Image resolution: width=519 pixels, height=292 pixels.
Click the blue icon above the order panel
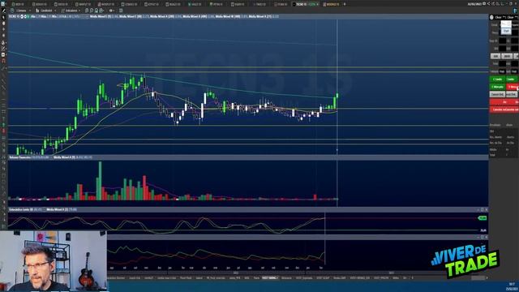[516, 11]
